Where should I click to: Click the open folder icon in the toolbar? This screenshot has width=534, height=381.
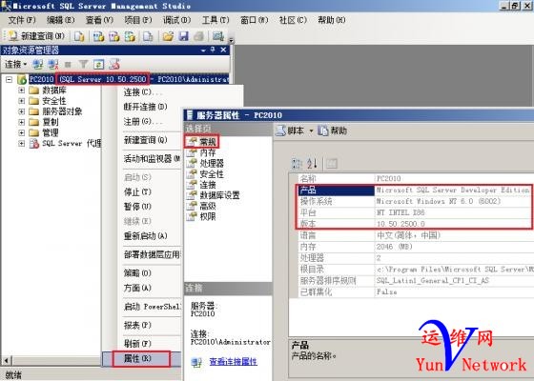click(x=168, y=36)
